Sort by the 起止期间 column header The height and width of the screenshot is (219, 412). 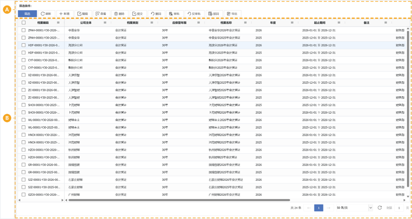tap(319, 23)
